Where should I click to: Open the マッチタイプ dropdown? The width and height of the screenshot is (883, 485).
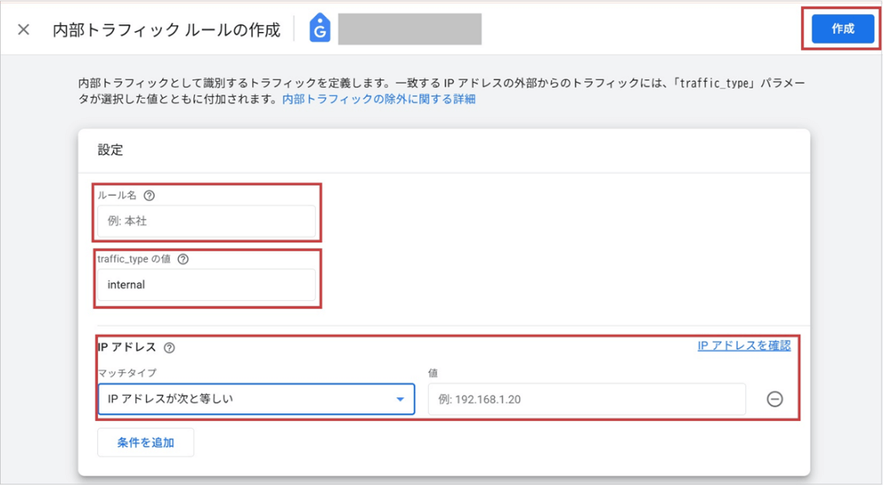click(x=257, y=399)
